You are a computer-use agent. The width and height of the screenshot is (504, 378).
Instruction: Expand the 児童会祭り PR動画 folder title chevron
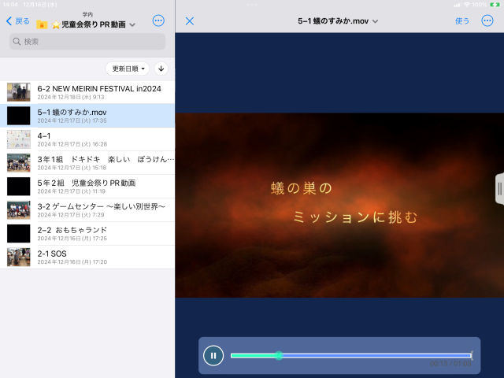132,24
